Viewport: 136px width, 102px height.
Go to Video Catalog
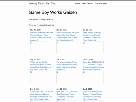pos(87,3)
